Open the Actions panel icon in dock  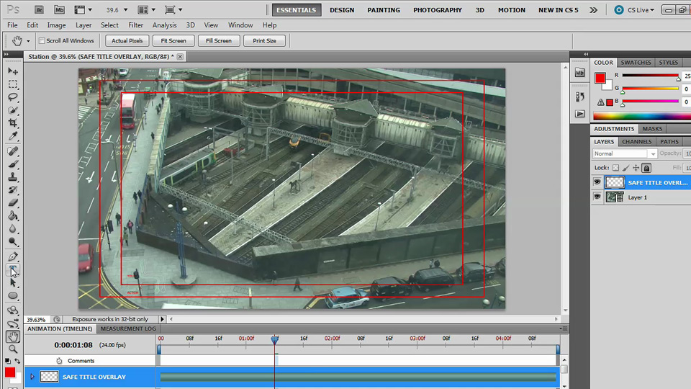pyautogui.click(x=579, y=114)
